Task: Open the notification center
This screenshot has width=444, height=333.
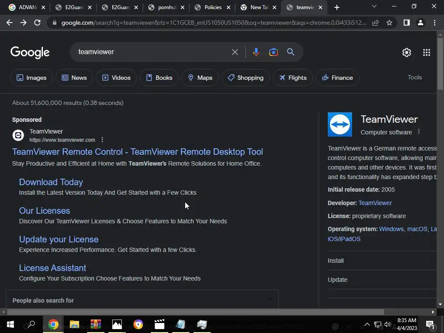Action: (431, 325)
